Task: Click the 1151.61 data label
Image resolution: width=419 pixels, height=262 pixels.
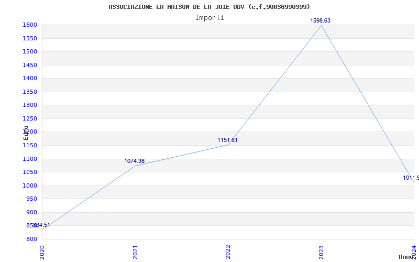Action: click(227, 140)
